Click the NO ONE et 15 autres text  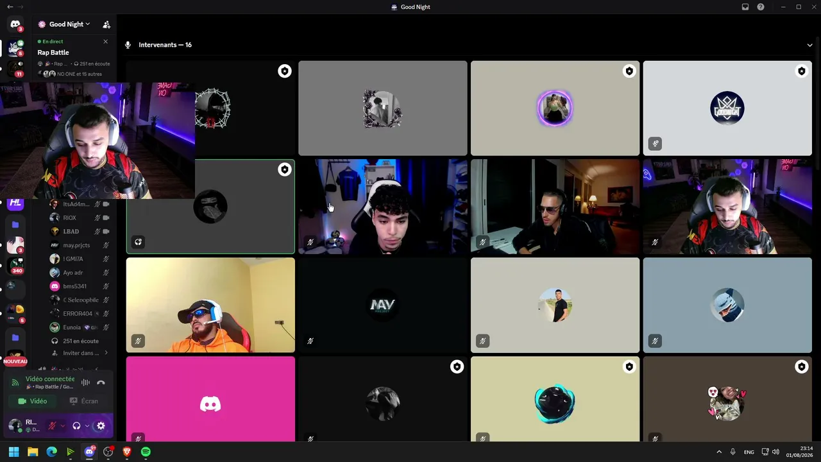(80, 74)
